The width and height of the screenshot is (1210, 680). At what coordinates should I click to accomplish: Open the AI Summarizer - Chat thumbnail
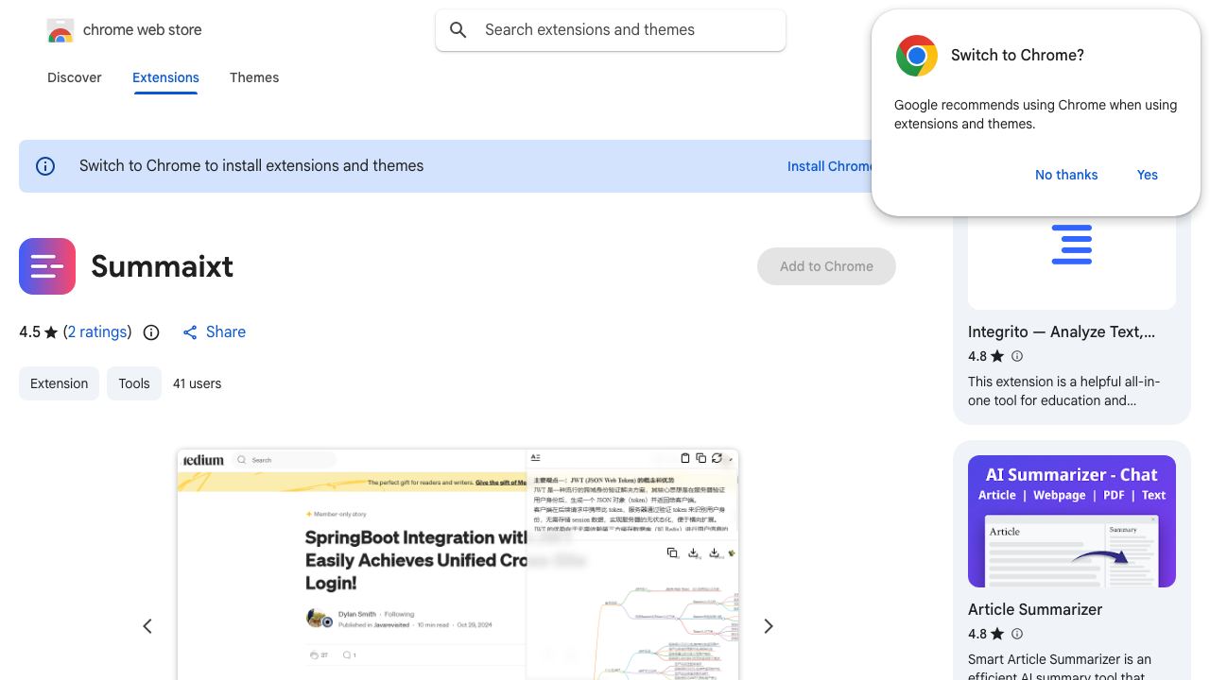click(1072, 521)
